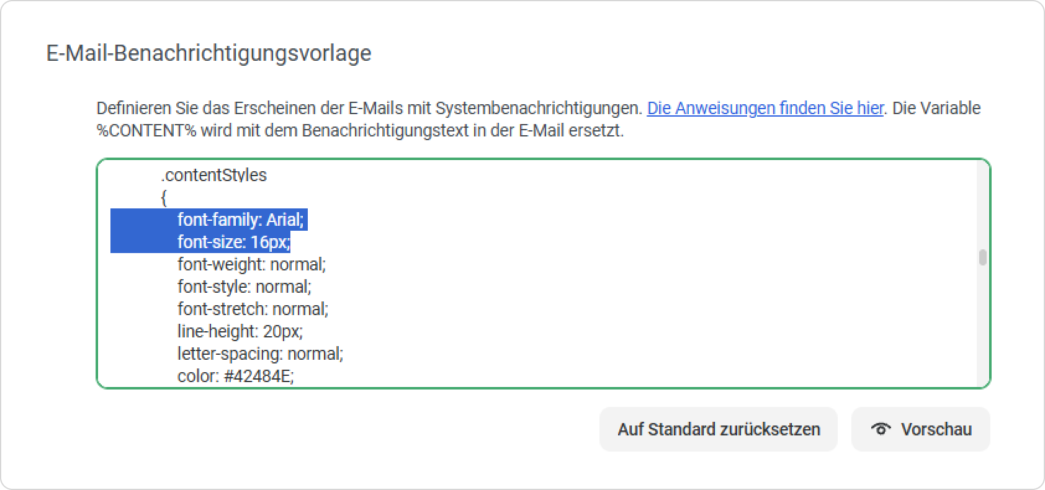Screen dimensions: 1045x490
Task: Click the eye icon on the Vorschau button
Action: pyautogui.click(x=881, y=429)
